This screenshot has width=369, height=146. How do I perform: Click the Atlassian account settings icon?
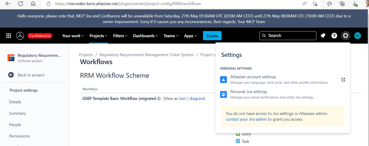[223, 80]
